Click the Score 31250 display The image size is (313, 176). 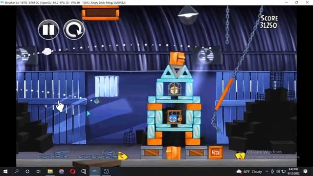click(268, 22)
